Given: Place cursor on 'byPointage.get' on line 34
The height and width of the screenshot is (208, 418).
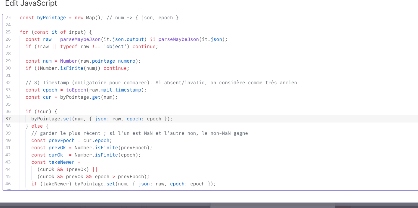Looking at the screenshot, I should point(80,97).
